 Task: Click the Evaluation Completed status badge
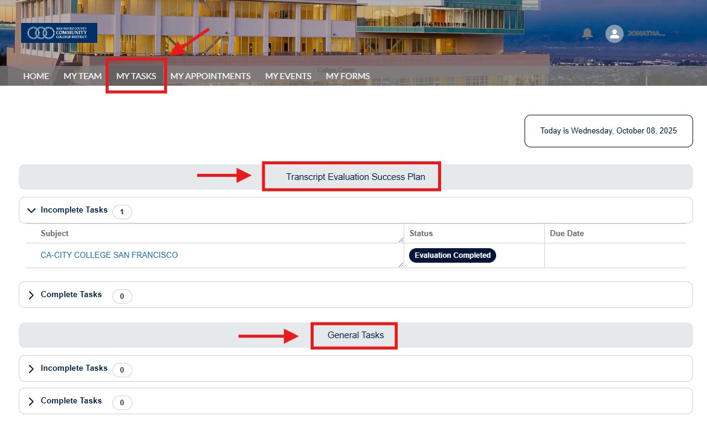point(452,255)
